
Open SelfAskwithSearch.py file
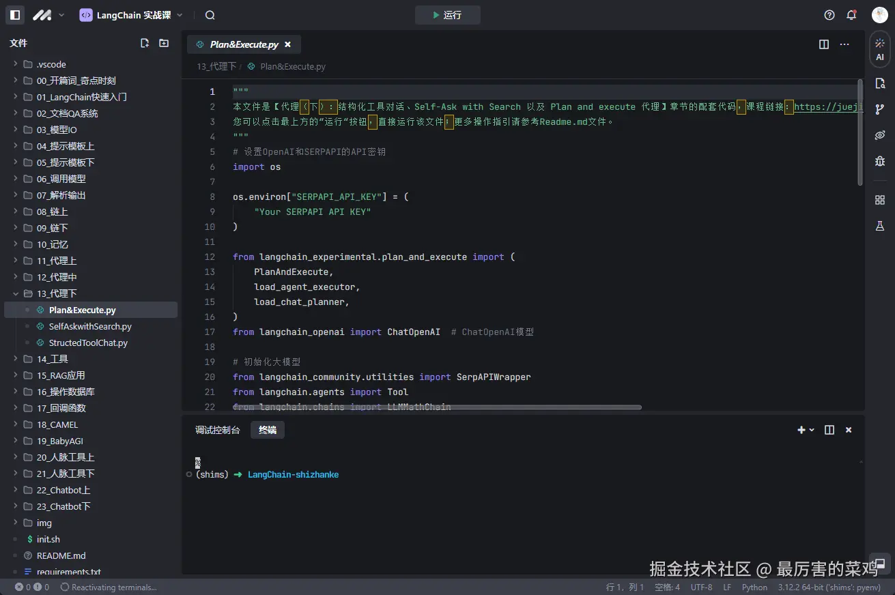(90, 326)
